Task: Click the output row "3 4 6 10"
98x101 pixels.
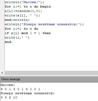Action: coord(9,97)
